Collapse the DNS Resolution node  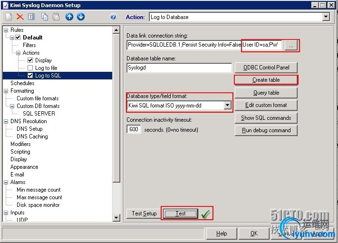click(x=6, y=121)
